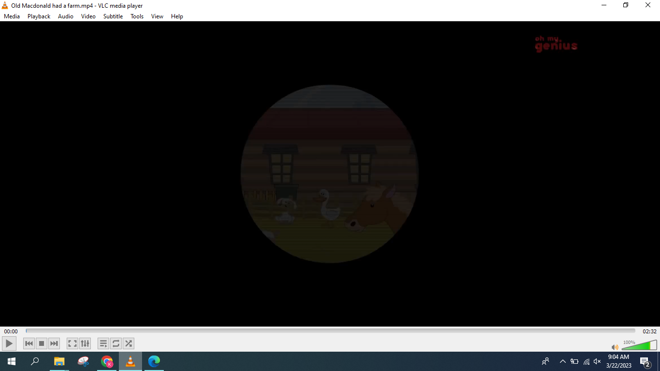This screenshot has height=371, width=660.
Task: Toggle fullscreen video mode
Action: coord(72,343)
